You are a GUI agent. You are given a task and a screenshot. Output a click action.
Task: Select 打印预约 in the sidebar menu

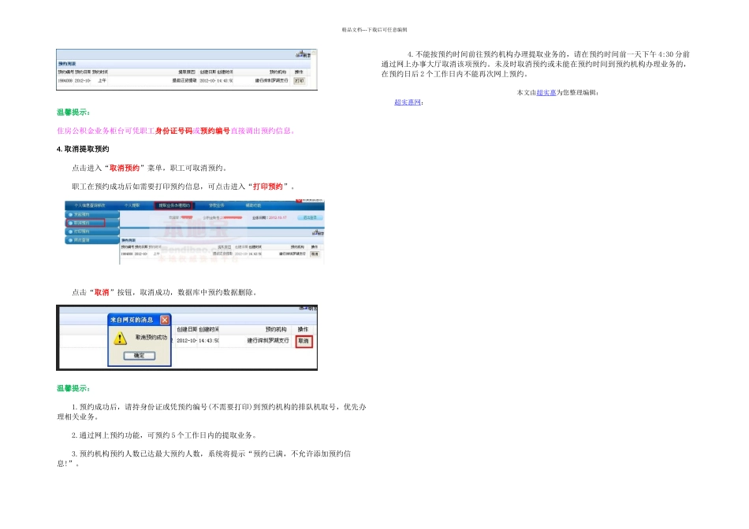[91, 231]
